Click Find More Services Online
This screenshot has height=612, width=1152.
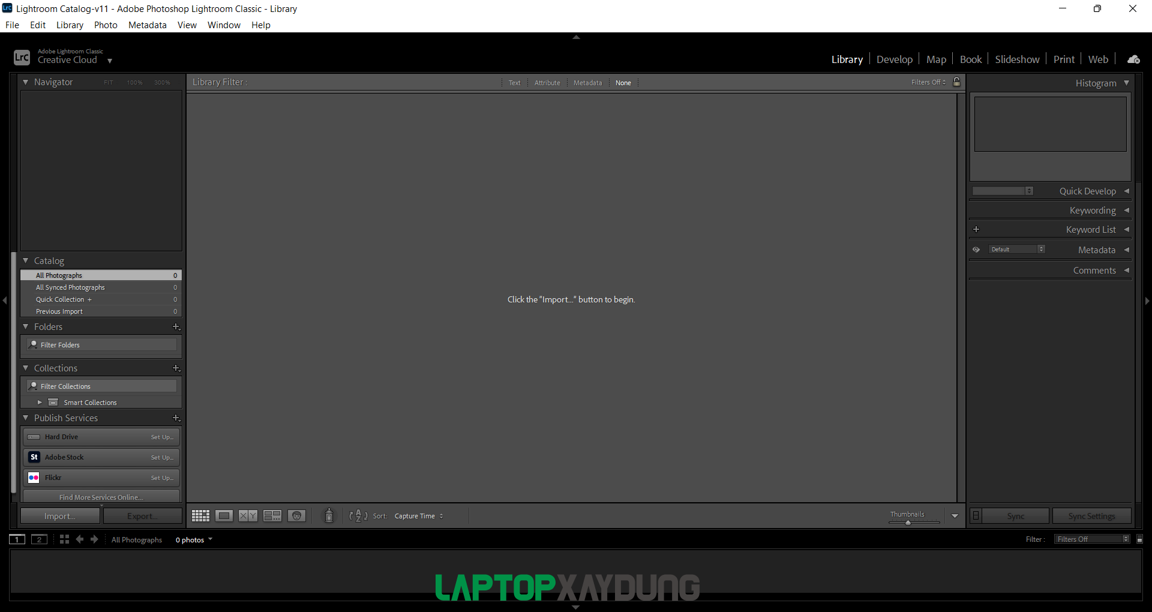coord(101,497)
